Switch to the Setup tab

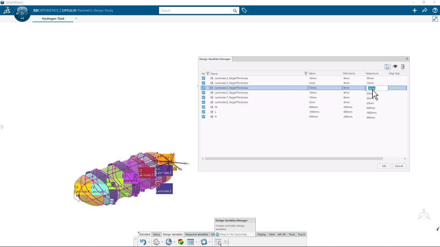(x=156, y=234)
